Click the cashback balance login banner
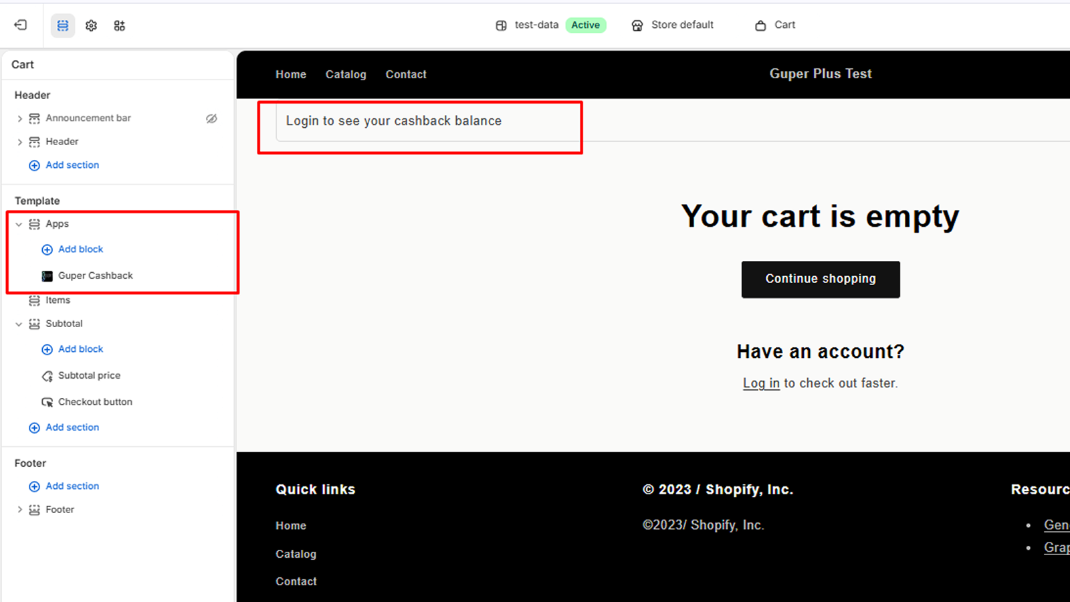 click(394, 121)
